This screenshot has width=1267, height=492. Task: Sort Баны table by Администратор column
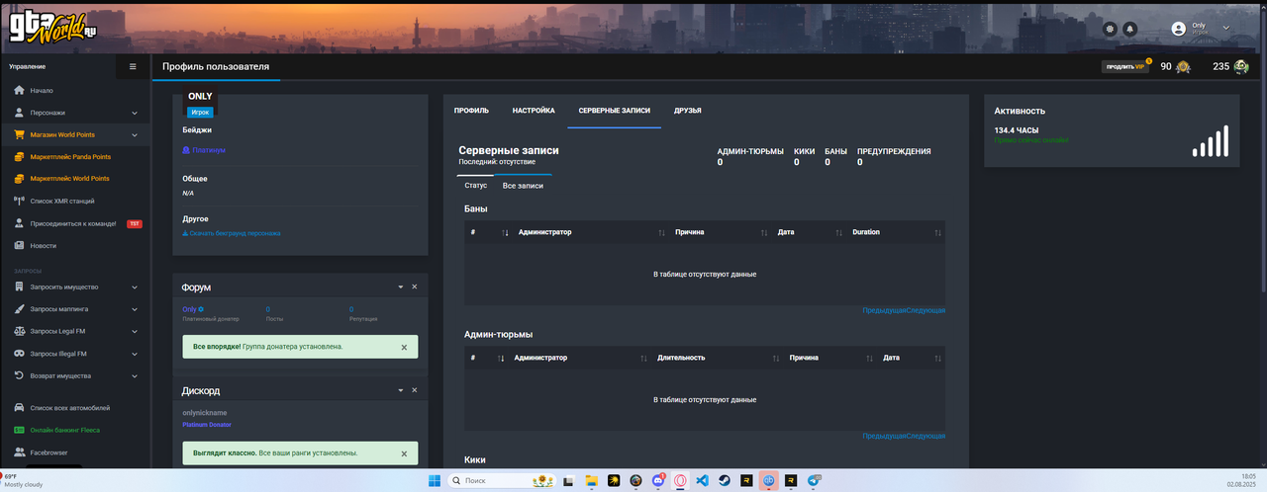[x=590, y=232]
